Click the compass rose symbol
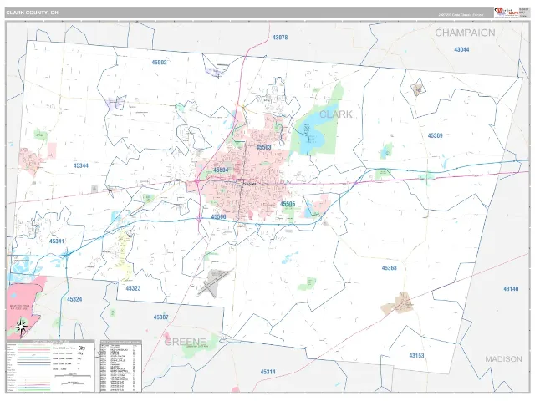 click(21, 327)
